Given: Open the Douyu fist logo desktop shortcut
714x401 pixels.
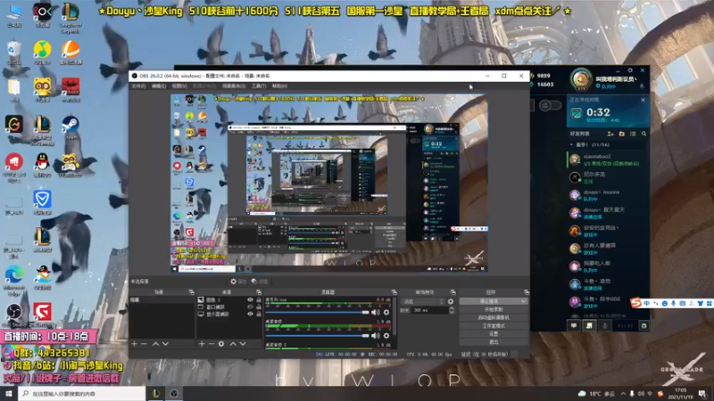Looking at the screenshot, I should pos(14,162).
